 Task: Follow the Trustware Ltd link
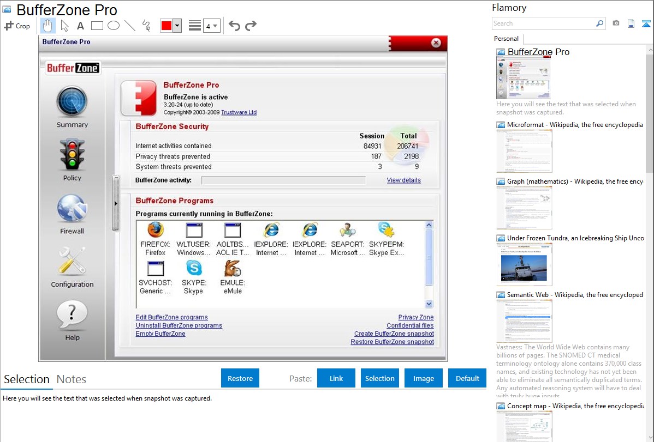(239, 112)
